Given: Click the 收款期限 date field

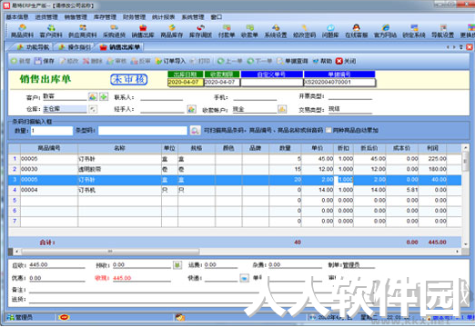Looking at the screenshot, I should pyautogui.click(x=222, y=82).
